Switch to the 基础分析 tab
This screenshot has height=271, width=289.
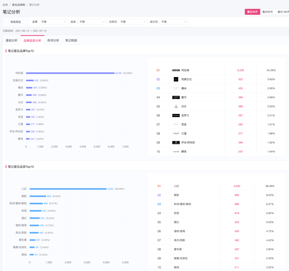click(12, 40)
